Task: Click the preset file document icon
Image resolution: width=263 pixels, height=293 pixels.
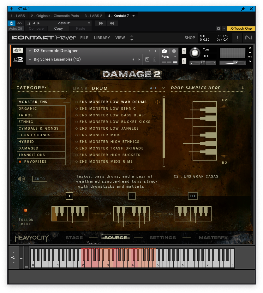Action: (28, 23)
